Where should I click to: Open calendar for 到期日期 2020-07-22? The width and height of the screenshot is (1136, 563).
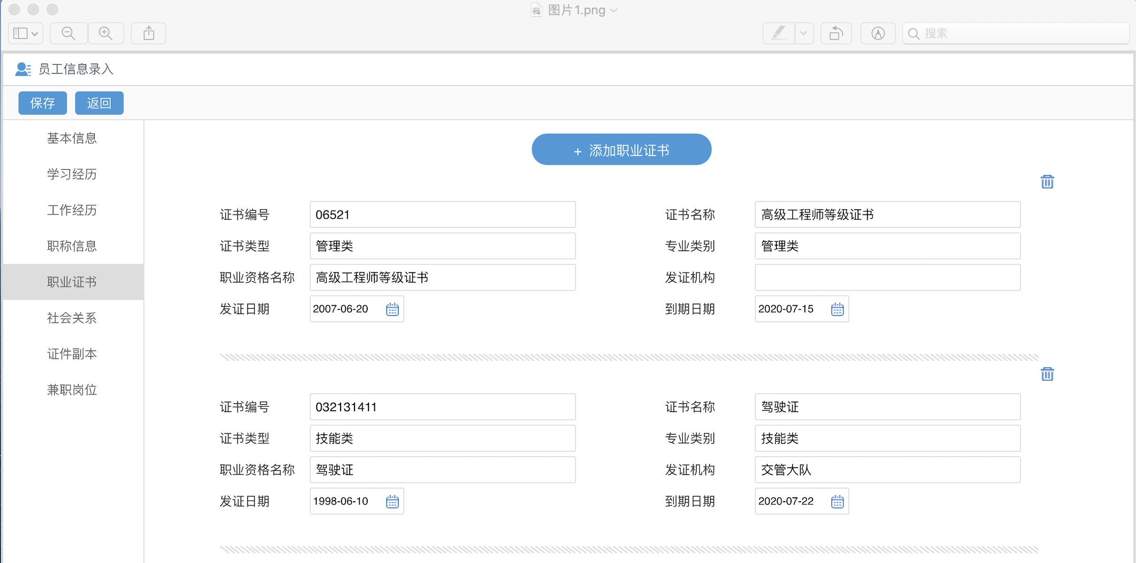click(x=837, y=501)
